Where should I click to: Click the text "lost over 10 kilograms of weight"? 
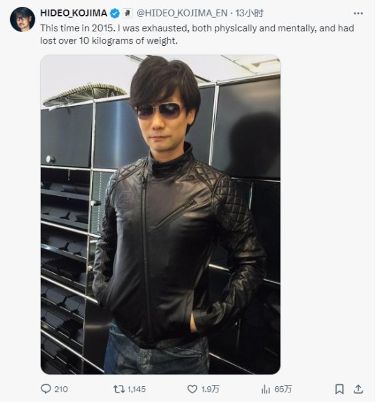[x=108, y=41]
